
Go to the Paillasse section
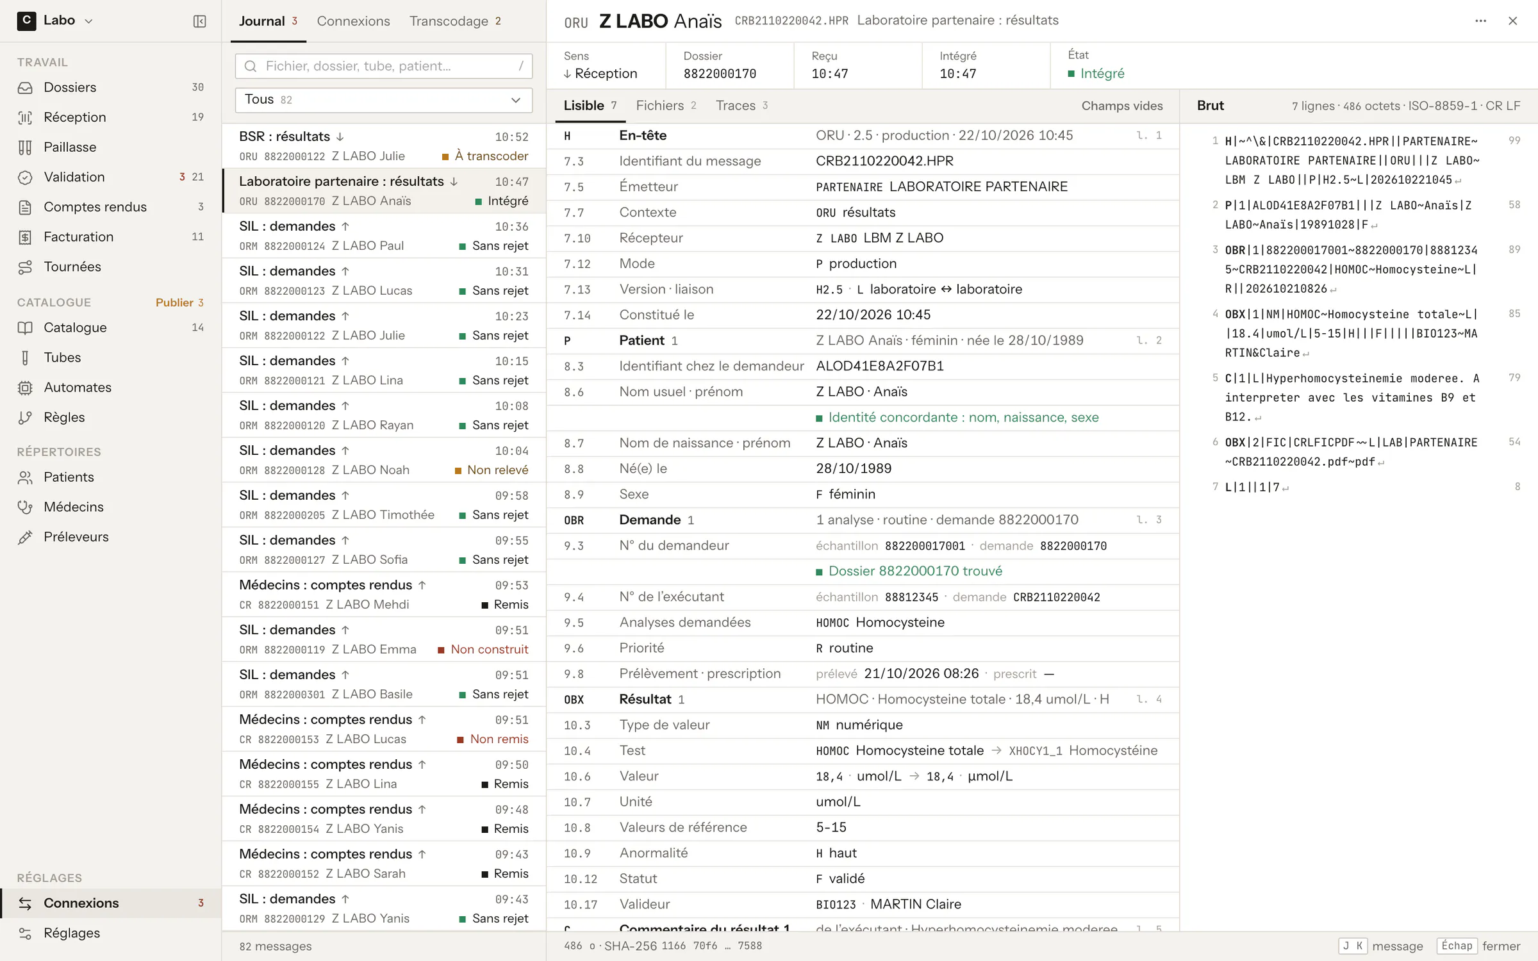pos(110,147)
